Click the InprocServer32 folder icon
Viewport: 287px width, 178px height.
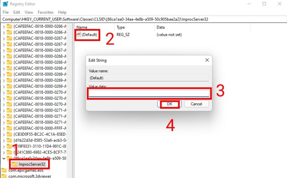(x=15, y=164)
